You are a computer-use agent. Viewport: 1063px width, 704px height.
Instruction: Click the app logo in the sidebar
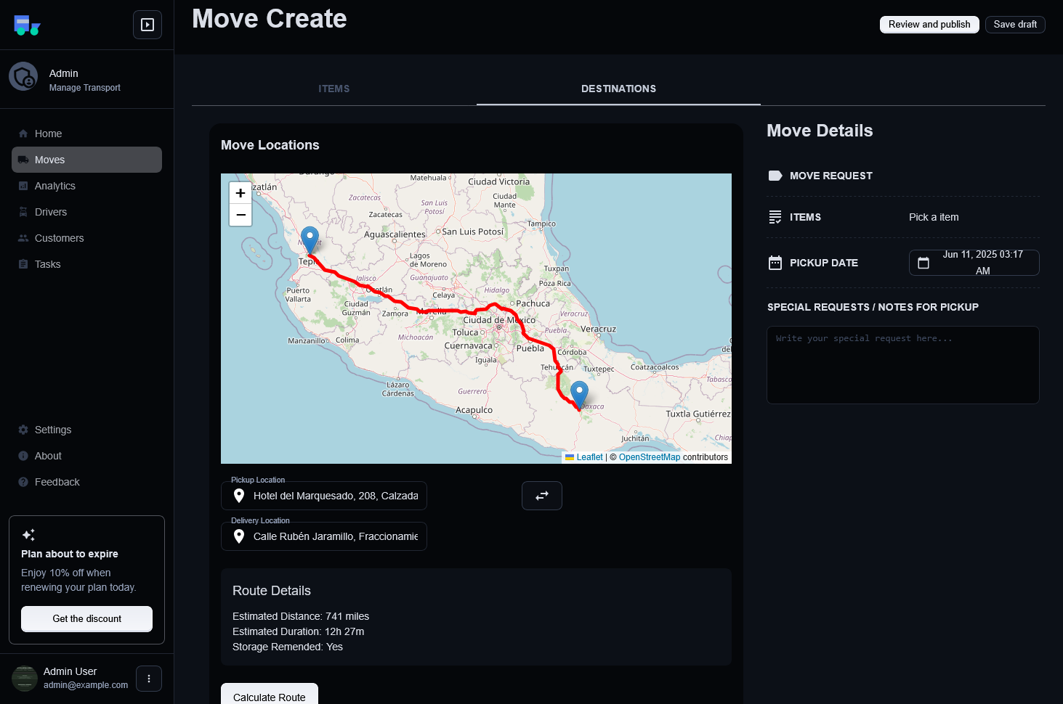pyautogui.click(x=27, y=25)
